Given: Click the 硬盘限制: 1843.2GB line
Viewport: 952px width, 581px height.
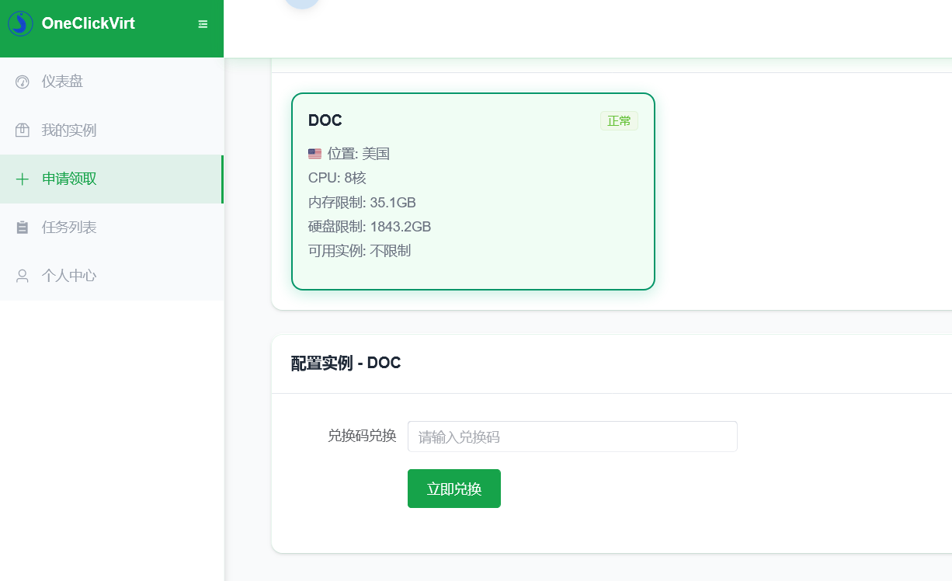Looking at the screenshot, I should pyautogui.click(x=369, y=227).
